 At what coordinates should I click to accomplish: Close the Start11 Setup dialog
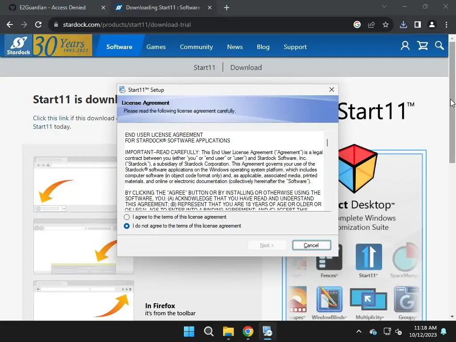[331, 90]
